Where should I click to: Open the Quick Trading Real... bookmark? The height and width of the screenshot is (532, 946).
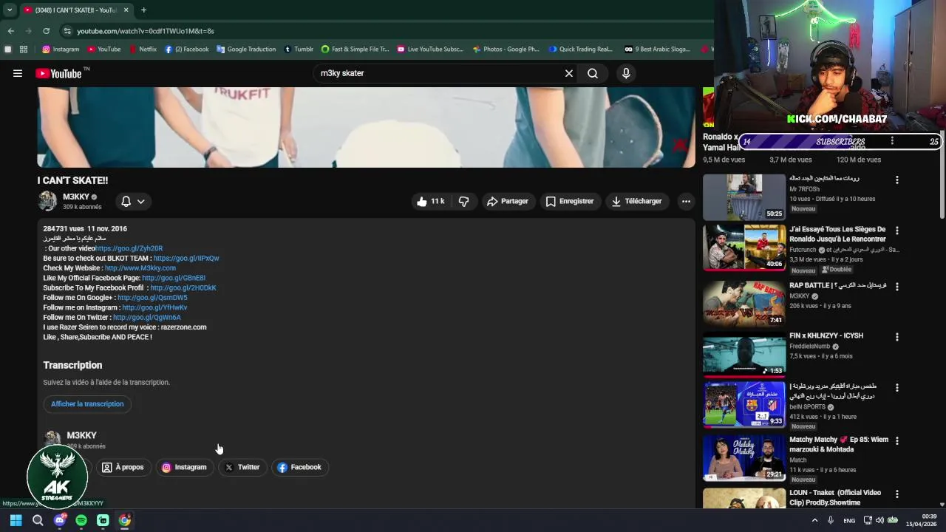tap(581, 50)
